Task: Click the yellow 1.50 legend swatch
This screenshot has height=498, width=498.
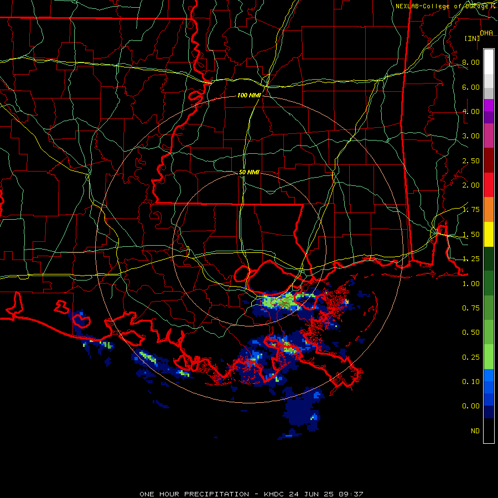Action: coord(489,234)
